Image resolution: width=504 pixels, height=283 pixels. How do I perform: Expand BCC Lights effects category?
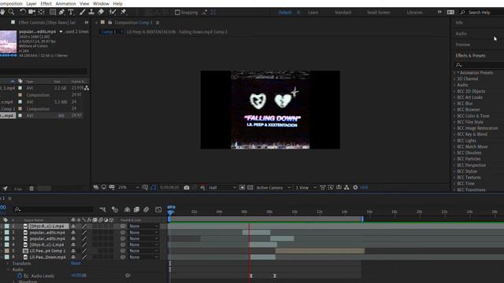point(454,141)
